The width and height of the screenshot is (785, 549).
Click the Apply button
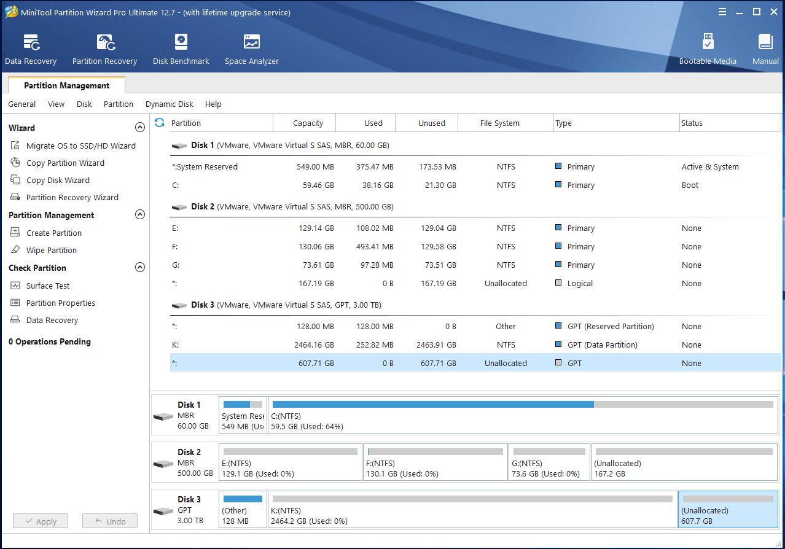[41, 521]
